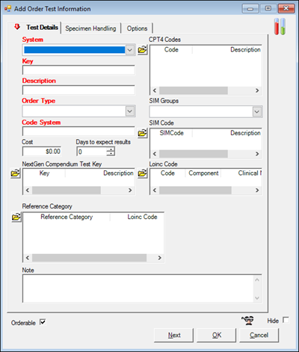
Task: Click the Reference Category horizontal scrollbar thumb
Action: [x=89, y=258]
